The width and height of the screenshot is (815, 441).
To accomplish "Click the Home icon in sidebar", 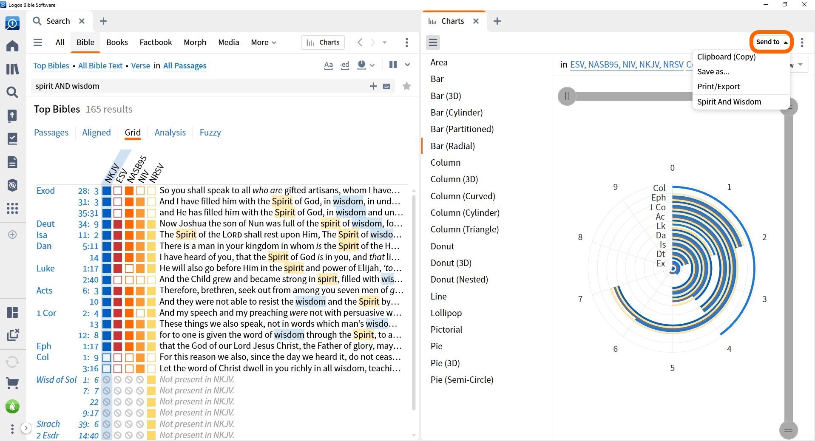I will coord(12,46).
